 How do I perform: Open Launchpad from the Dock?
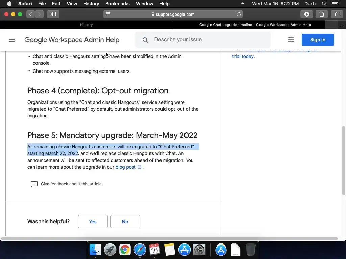(110, 250)
